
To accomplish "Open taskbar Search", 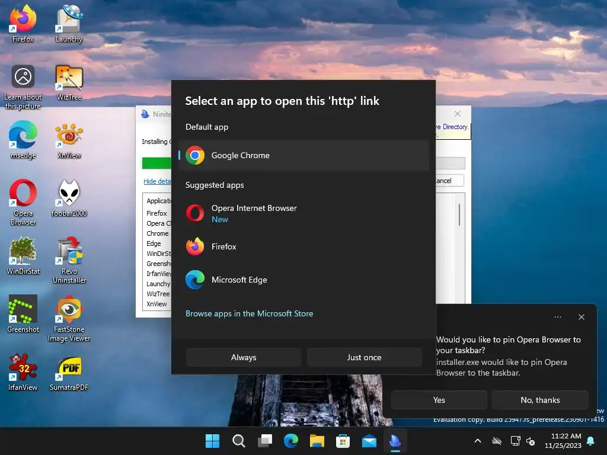I will pos(238,441).
